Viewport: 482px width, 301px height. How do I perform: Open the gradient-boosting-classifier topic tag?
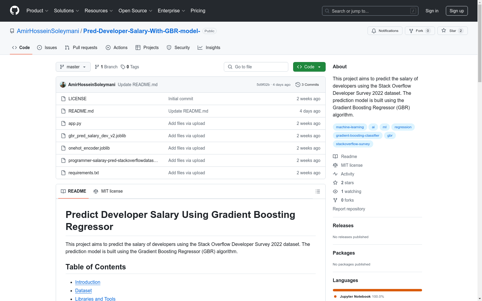(358, 135)
